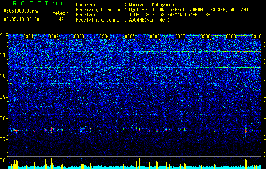
Task: Click the 1.1 frequency axis label
Action: coord(4,55)
